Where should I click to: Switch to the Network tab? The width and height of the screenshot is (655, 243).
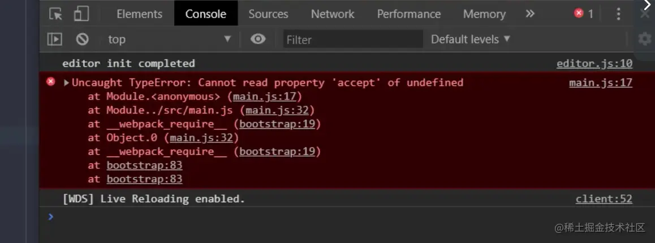point(333,14)
